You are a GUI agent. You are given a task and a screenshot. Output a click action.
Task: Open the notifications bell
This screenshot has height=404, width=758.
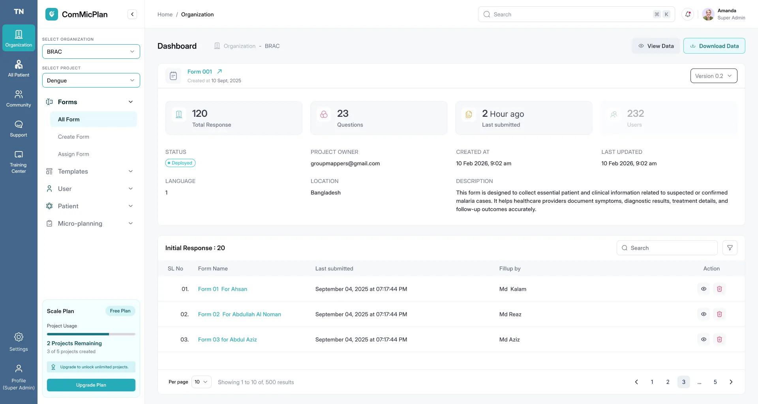pyautogui.click(x=688, y=14)
